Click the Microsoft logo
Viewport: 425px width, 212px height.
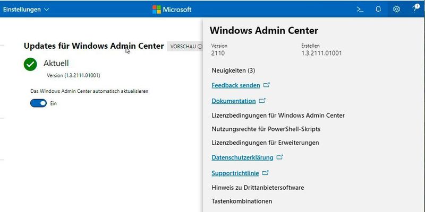click(x=172, y=10)
